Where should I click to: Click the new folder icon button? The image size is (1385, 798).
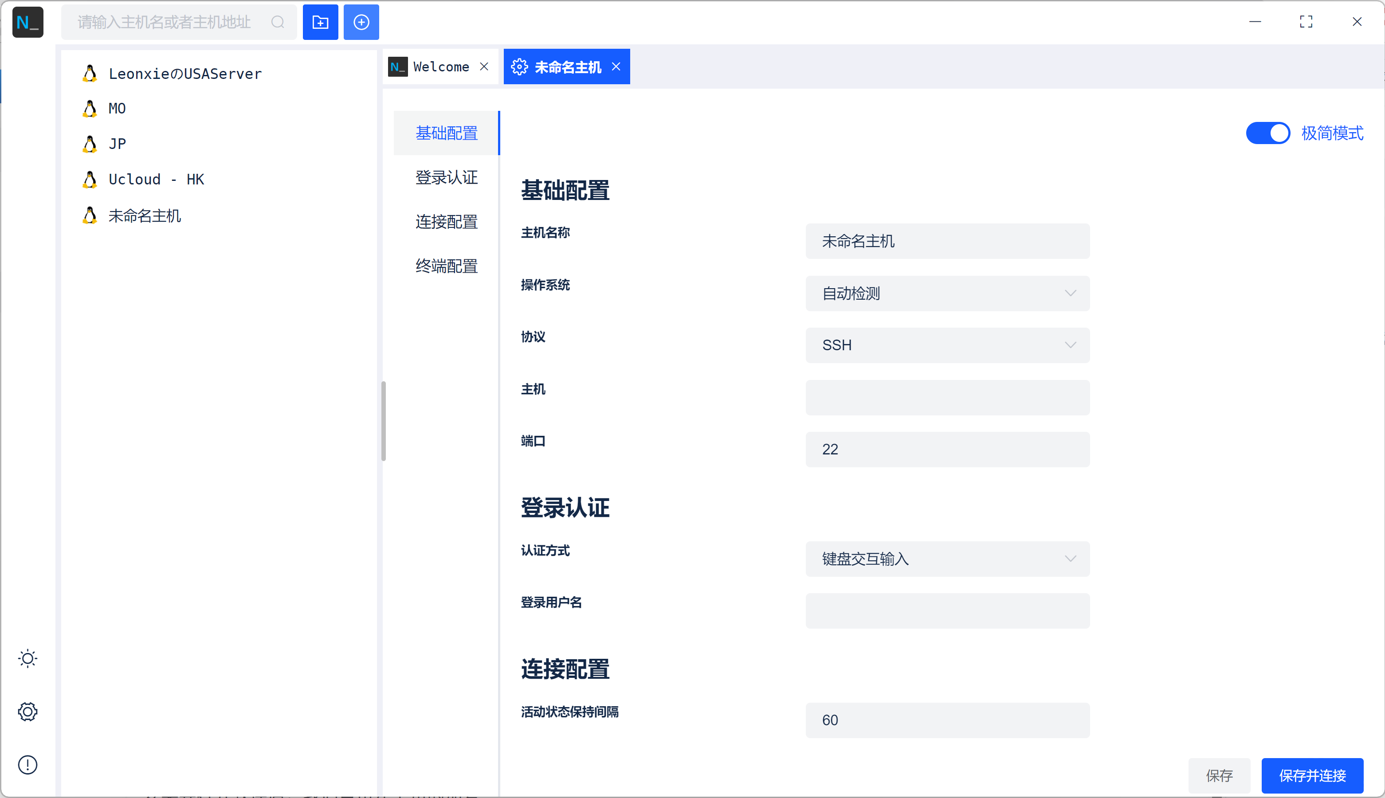[x=320, y=22]
